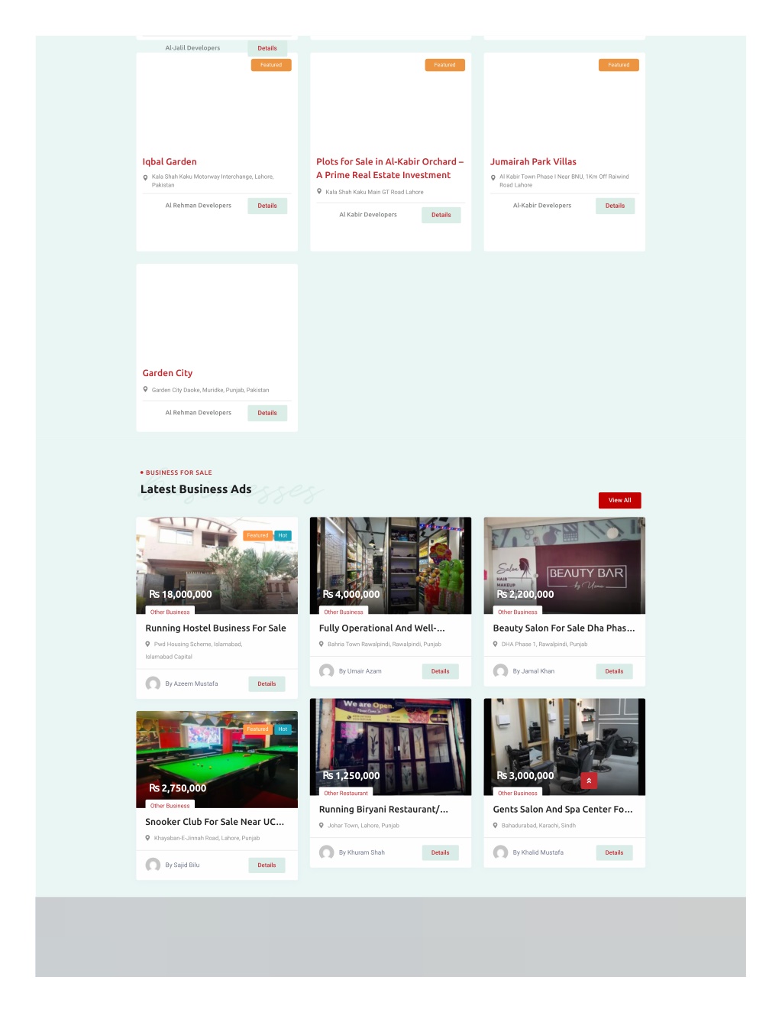Click location pin beside Bahria Town Rawalpindi address

coord(322,644)
